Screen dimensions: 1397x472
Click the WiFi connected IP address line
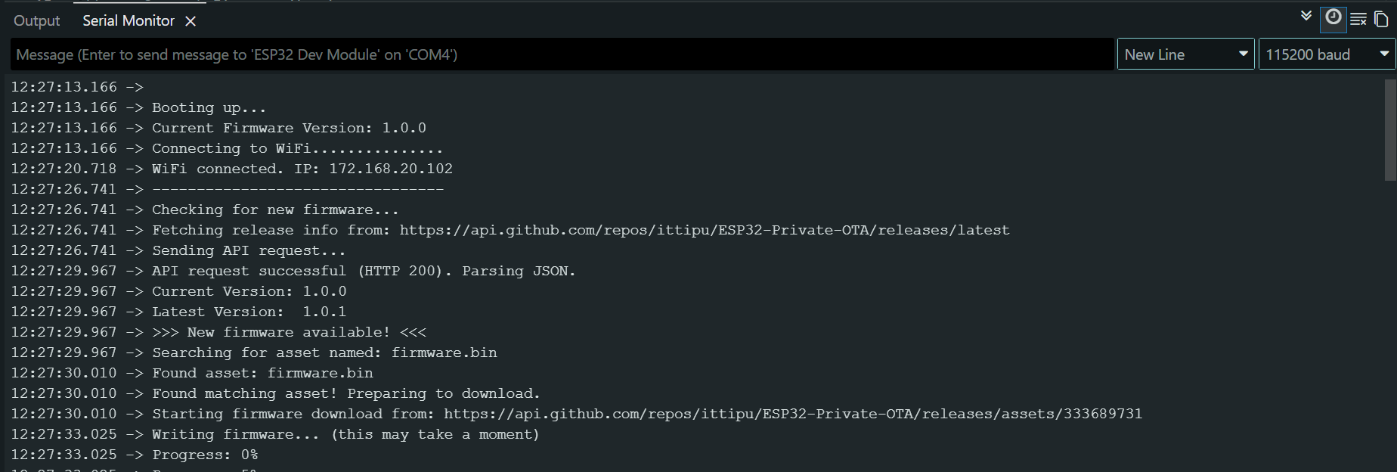(x=302, y=169)
